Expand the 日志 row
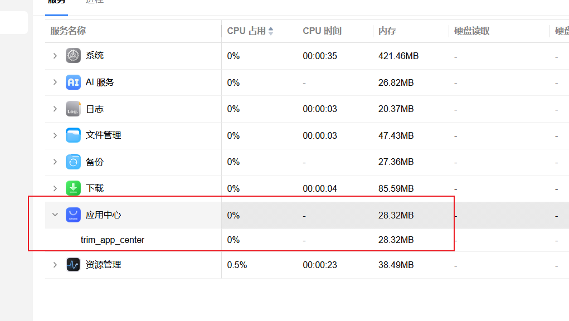The image size is (569, 321). tap(55, 109)
